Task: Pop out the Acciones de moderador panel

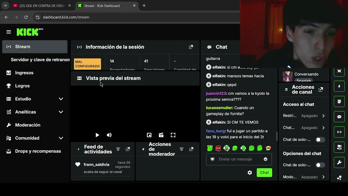Action: [191, 149]
